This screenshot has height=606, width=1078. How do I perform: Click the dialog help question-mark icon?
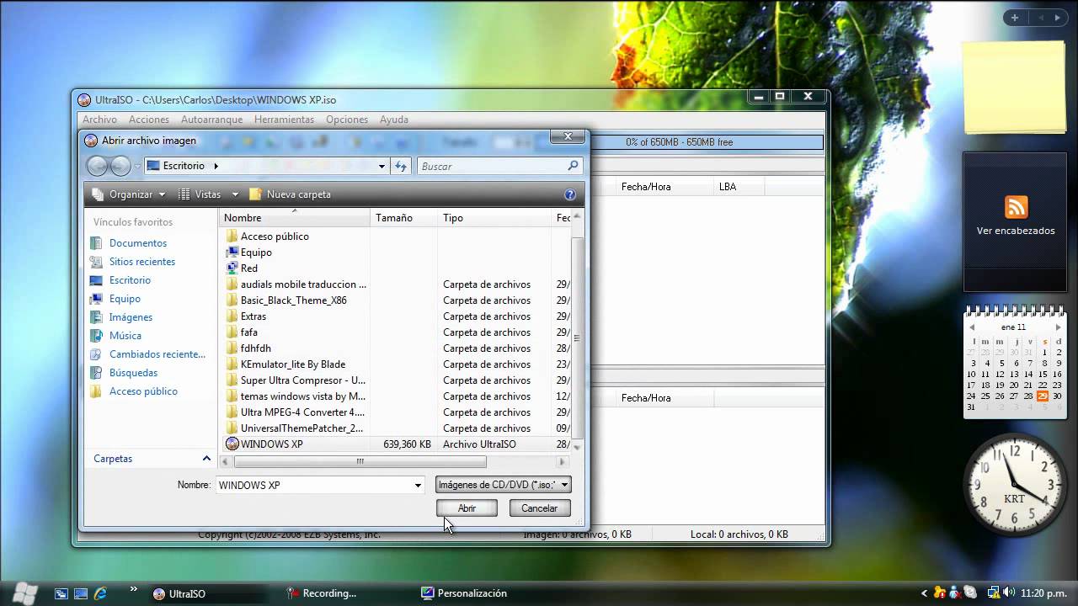point(570,194)
